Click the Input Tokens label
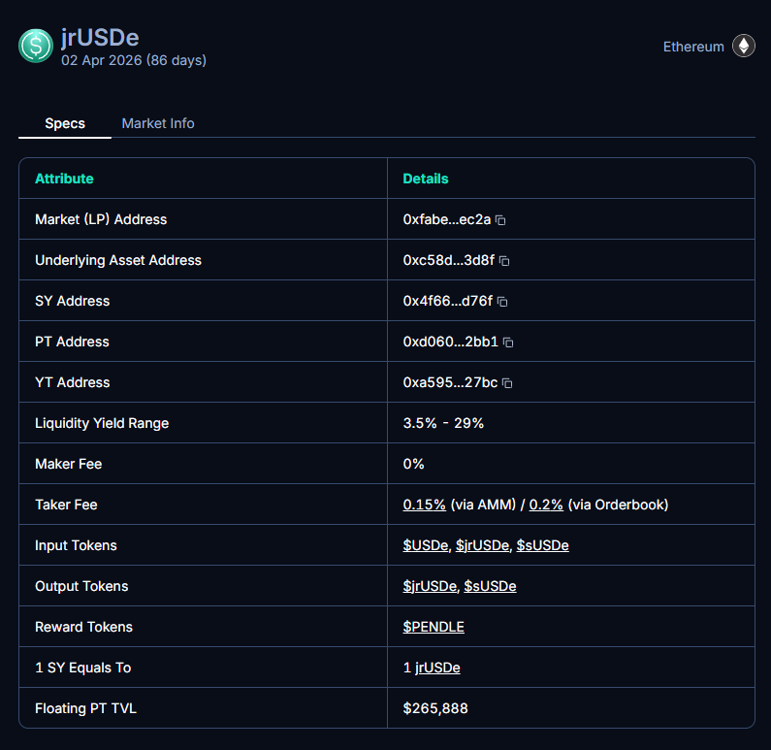 coord(76,545)
